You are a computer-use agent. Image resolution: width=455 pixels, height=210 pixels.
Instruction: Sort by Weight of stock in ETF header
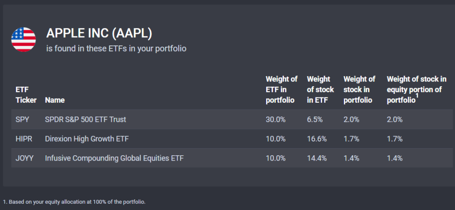click(x=320, y=89)
